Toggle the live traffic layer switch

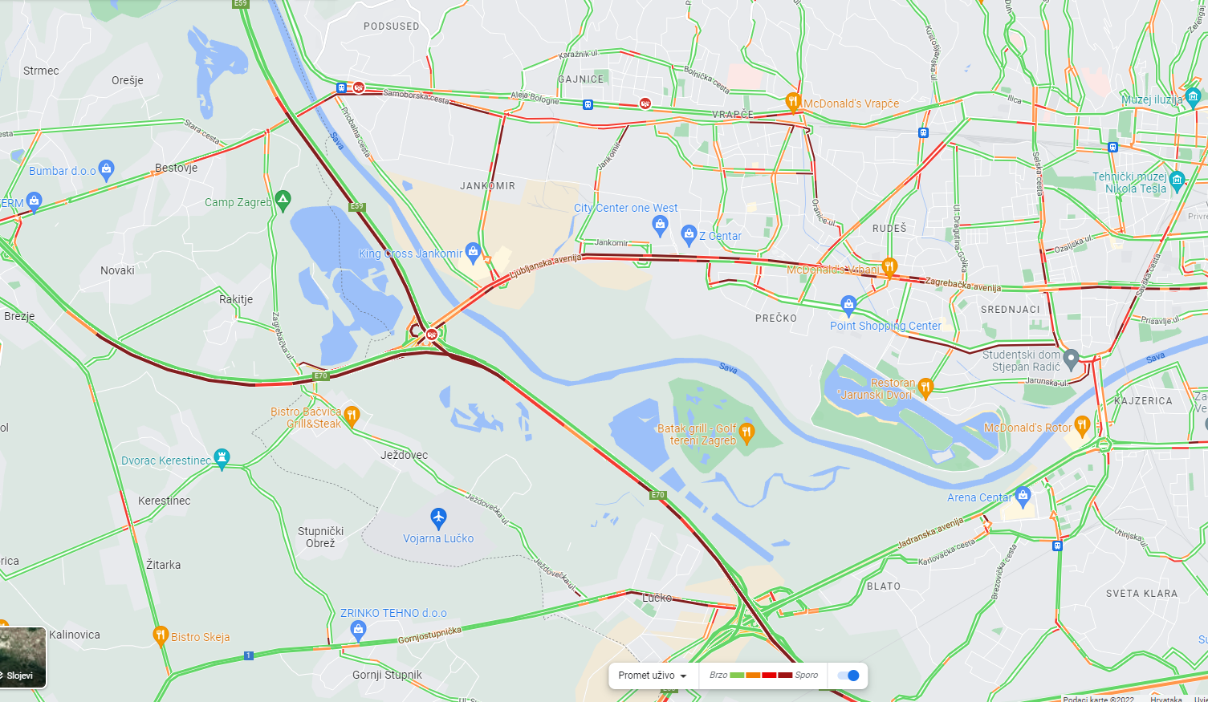(848, 676)
